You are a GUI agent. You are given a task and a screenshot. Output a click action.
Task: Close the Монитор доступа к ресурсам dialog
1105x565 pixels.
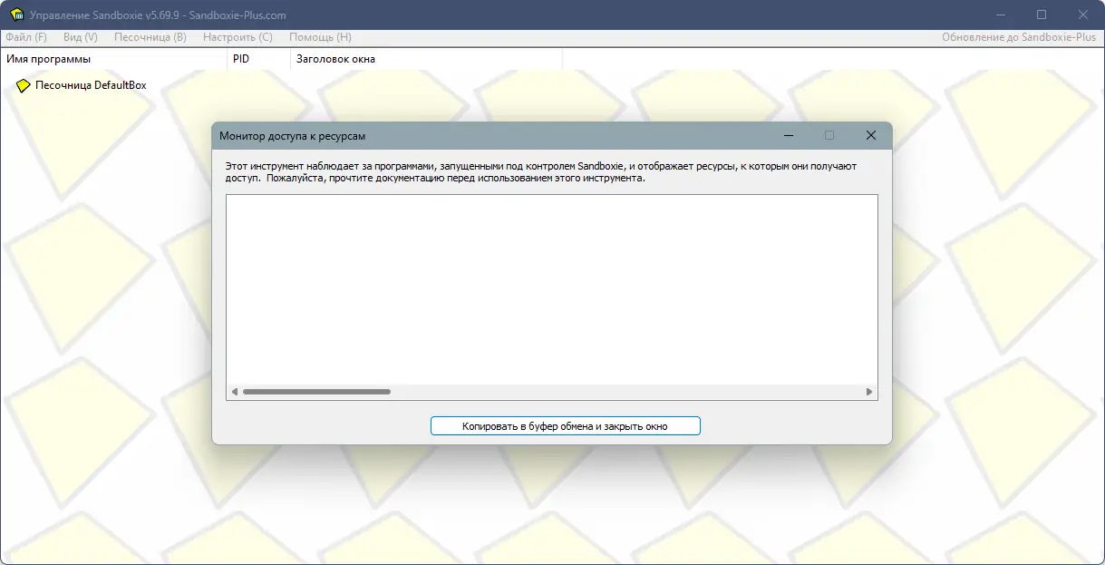[x=870, y=135]
